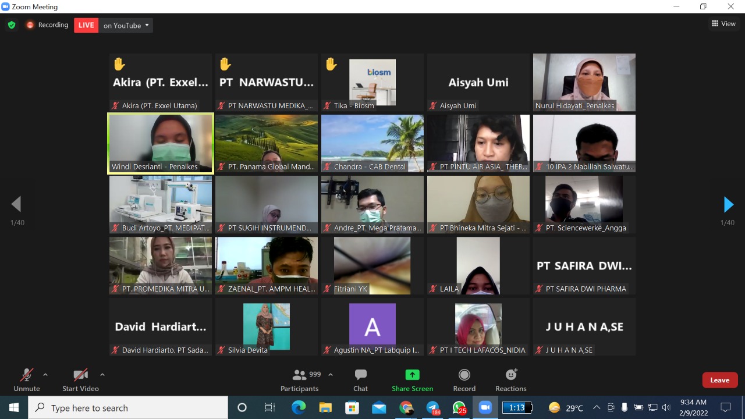
Task: Open Cortana circle icon in taskbar
Action: coord(242,407)
